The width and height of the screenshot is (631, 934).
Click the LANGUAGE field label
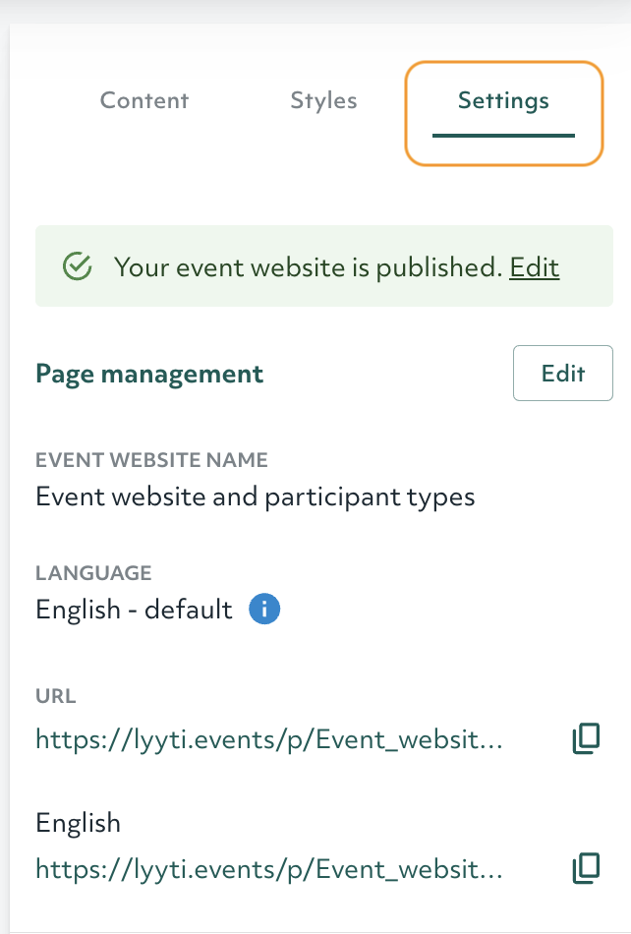point(93,573)
